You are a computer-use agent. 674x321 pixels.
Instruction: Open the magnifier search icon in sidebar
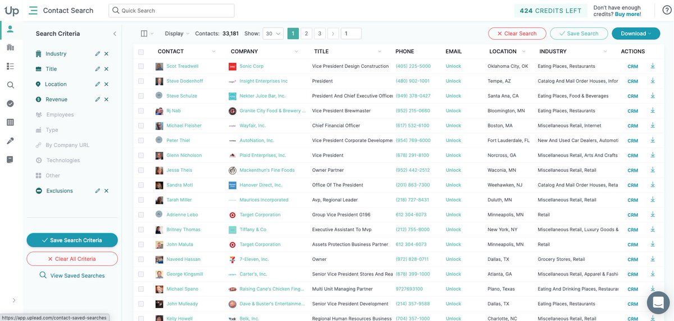point(10,85)
